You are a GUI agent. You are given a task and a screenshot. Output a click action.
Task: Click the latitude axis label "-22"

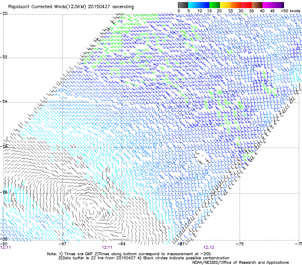(x=4, y=57)
